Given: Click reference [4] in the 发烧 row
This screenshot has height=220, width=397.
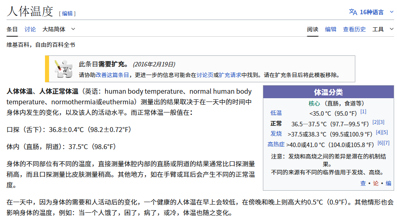Looking at the screenshot, I should [379, 132].
